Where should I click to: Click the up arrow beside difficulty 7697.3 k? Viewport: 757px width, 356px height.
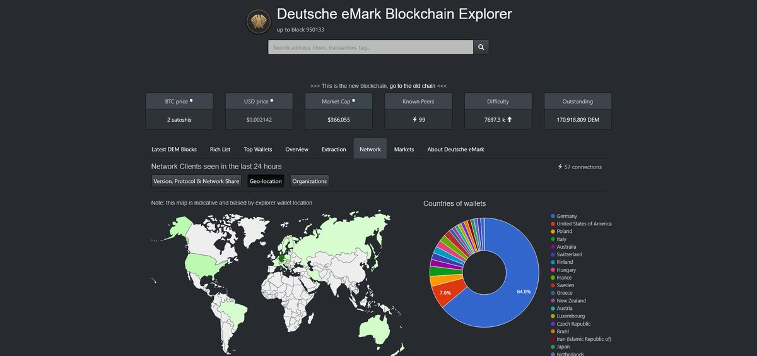pos(510,119)
